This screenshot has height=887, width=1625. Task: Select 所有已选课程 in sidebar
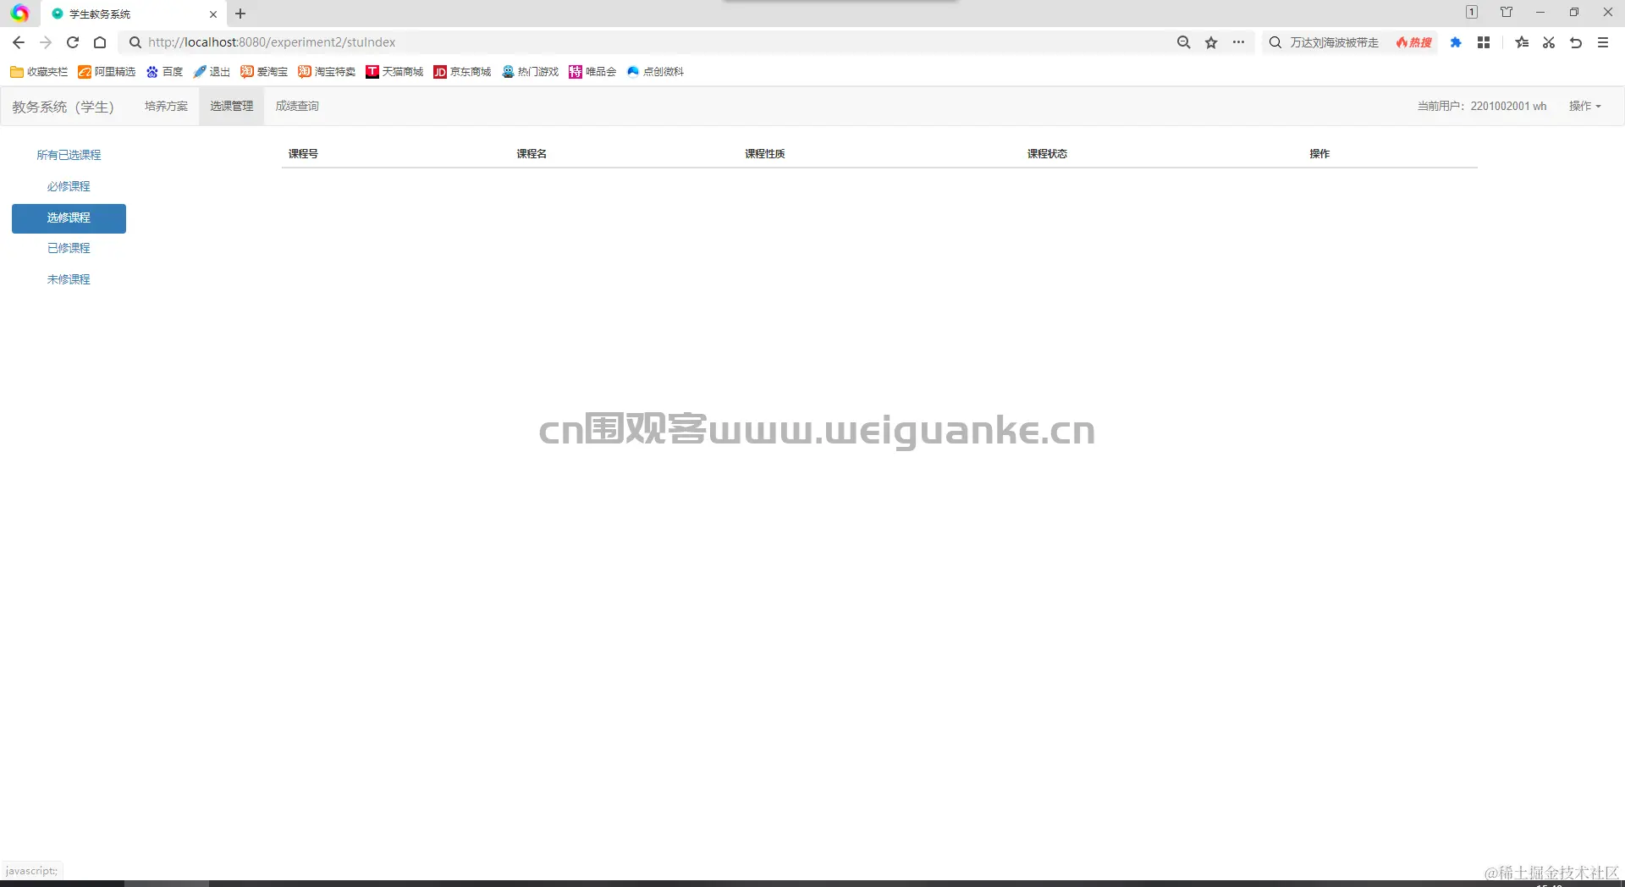coord(69,155)
